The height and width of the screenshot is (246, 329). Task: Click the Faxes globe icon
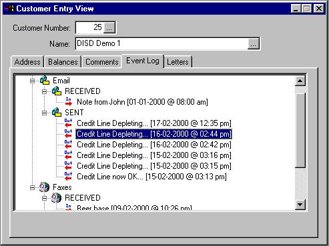(44, 187)
